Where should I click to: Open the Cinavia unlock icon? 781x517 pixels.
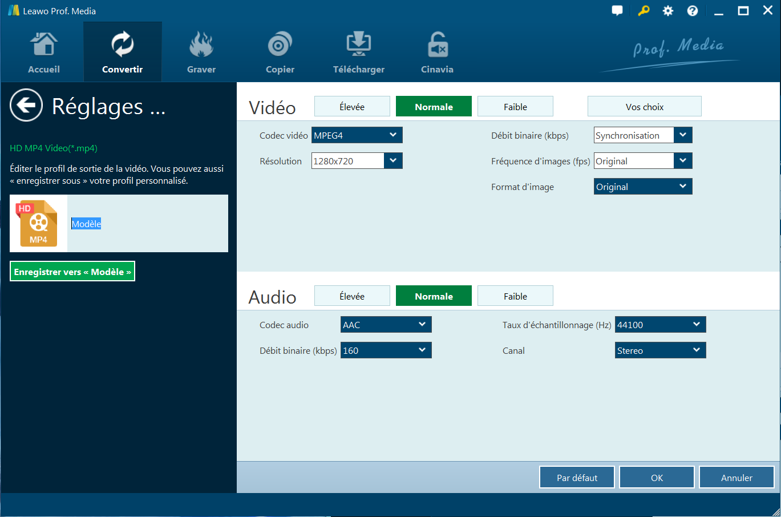point(438,45)
